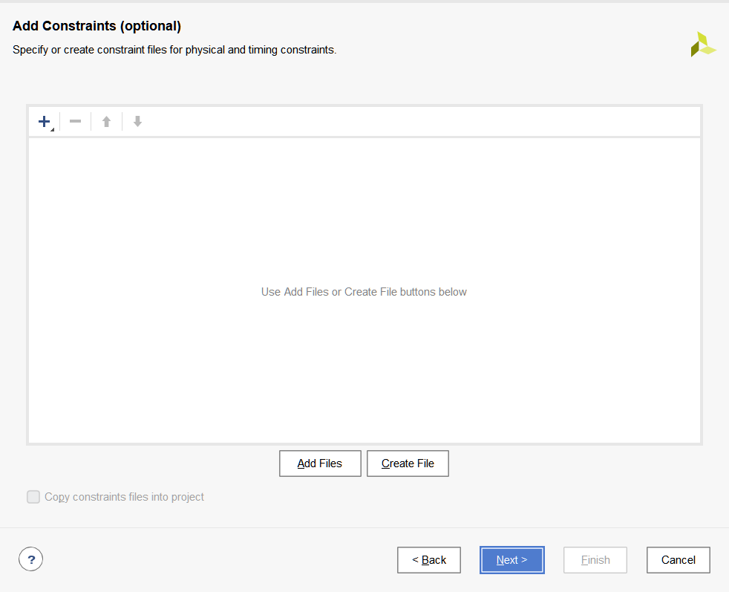The height and width of the screenshot is (592, 729).
Task: Click the Add Files button
Action: click(x=320, y=463)
